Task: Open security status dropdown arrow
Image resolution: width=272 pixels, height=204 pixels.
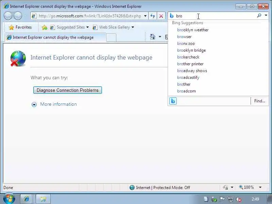Action: click(232, 187)
